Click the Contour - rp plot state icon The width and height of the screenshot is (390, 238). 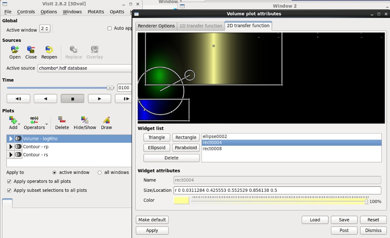click(x=18, y=147)
